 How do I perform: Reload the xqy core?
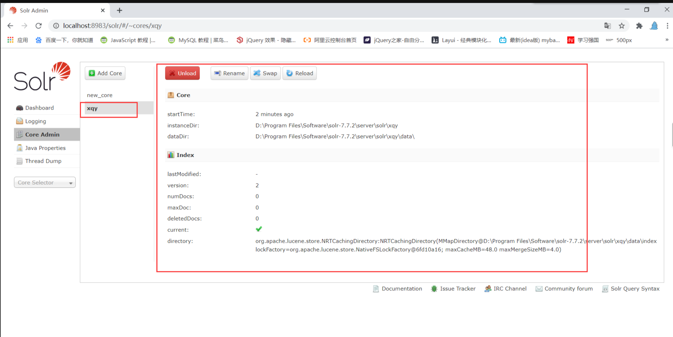299,73
